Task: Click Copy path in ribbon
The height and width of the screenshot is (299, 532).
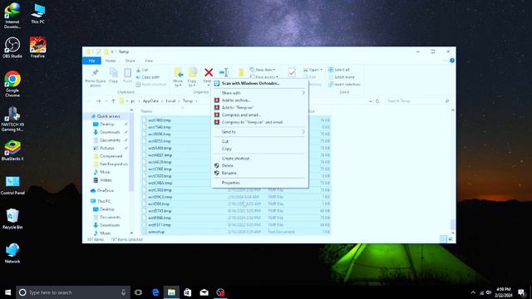Action: [x=148, y=77]
